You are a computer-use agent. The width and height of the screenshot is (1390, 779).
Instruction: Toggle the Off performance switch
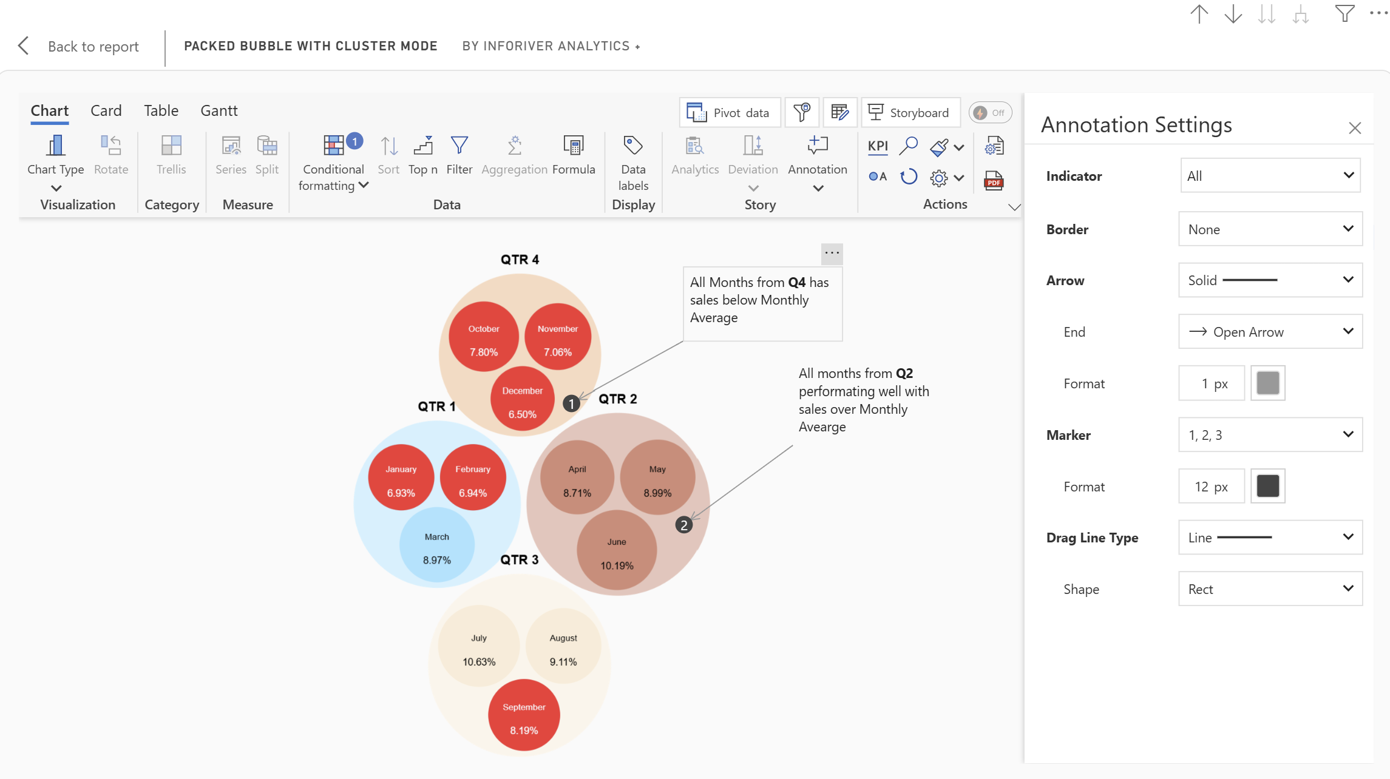click(989, 113)
